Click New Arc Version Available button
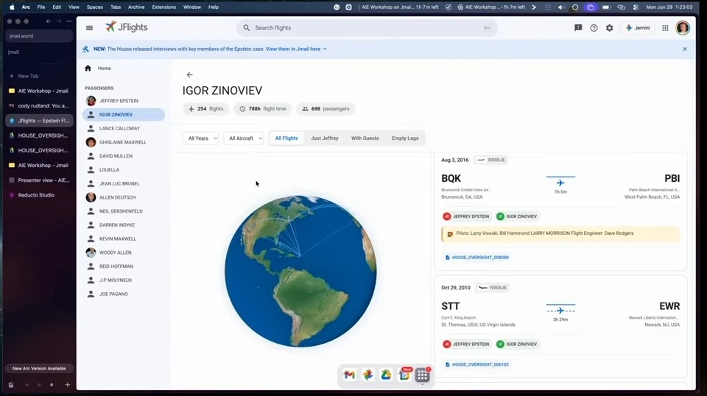Viewport: 707px width, 396px height. (39, 369)
